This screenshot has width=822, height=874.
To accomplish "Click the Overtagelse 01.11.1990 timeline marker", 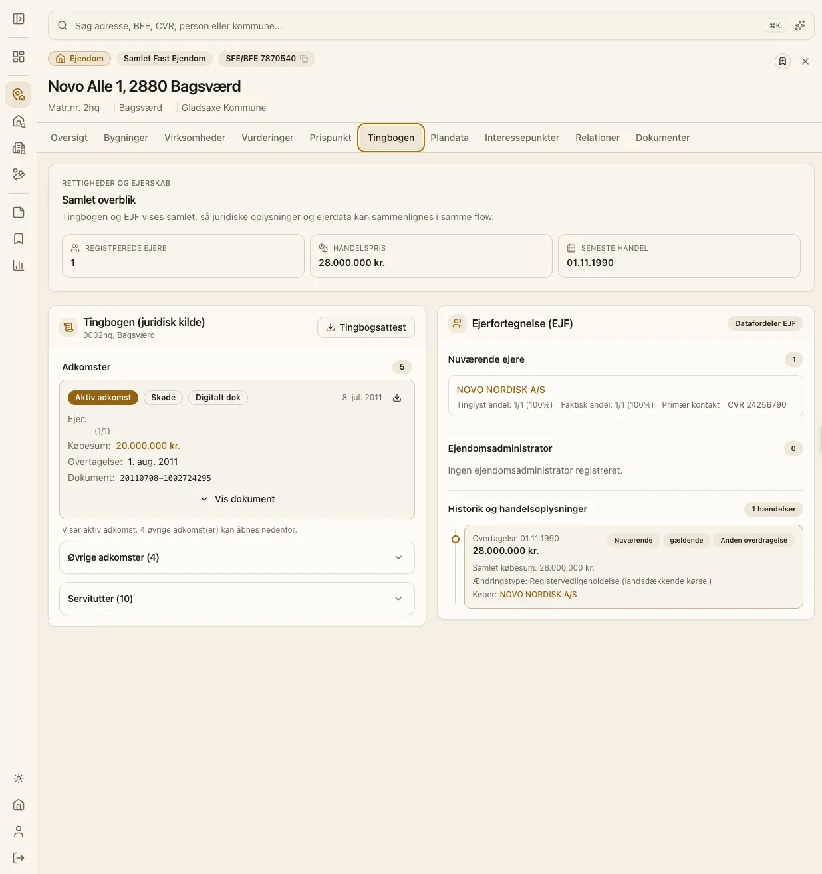I will point(456,539).
